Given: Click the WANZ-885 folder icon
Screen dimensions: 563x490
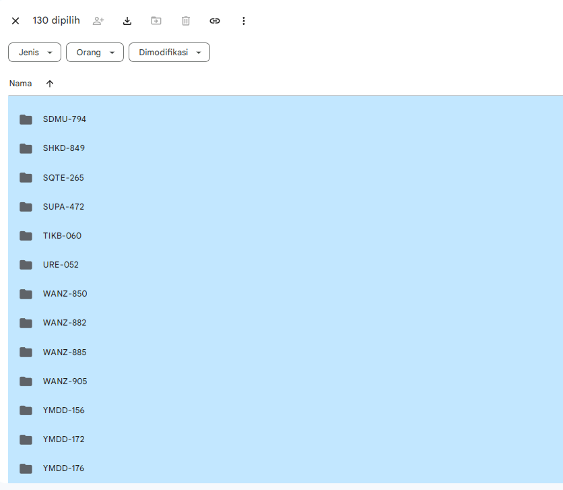Looking at the screenshot, I should click(x=26, y=353).
